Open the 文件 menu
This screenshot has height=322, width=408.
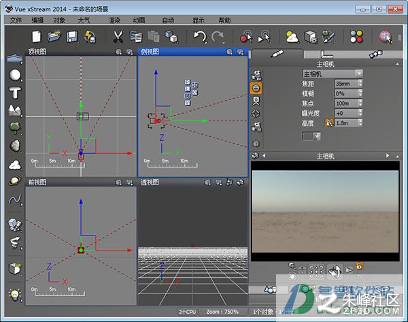[x=16, y=20]
